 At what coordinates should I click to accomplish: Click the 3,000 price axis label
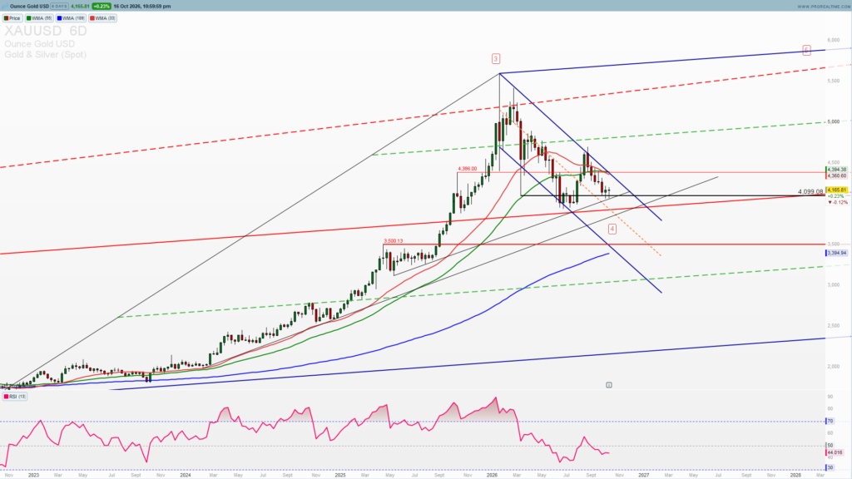coord(833,284)
